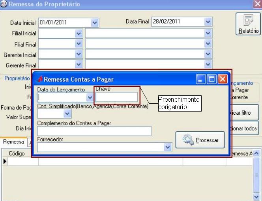Open the Data do Lançamento dropdown

[90, 97]
